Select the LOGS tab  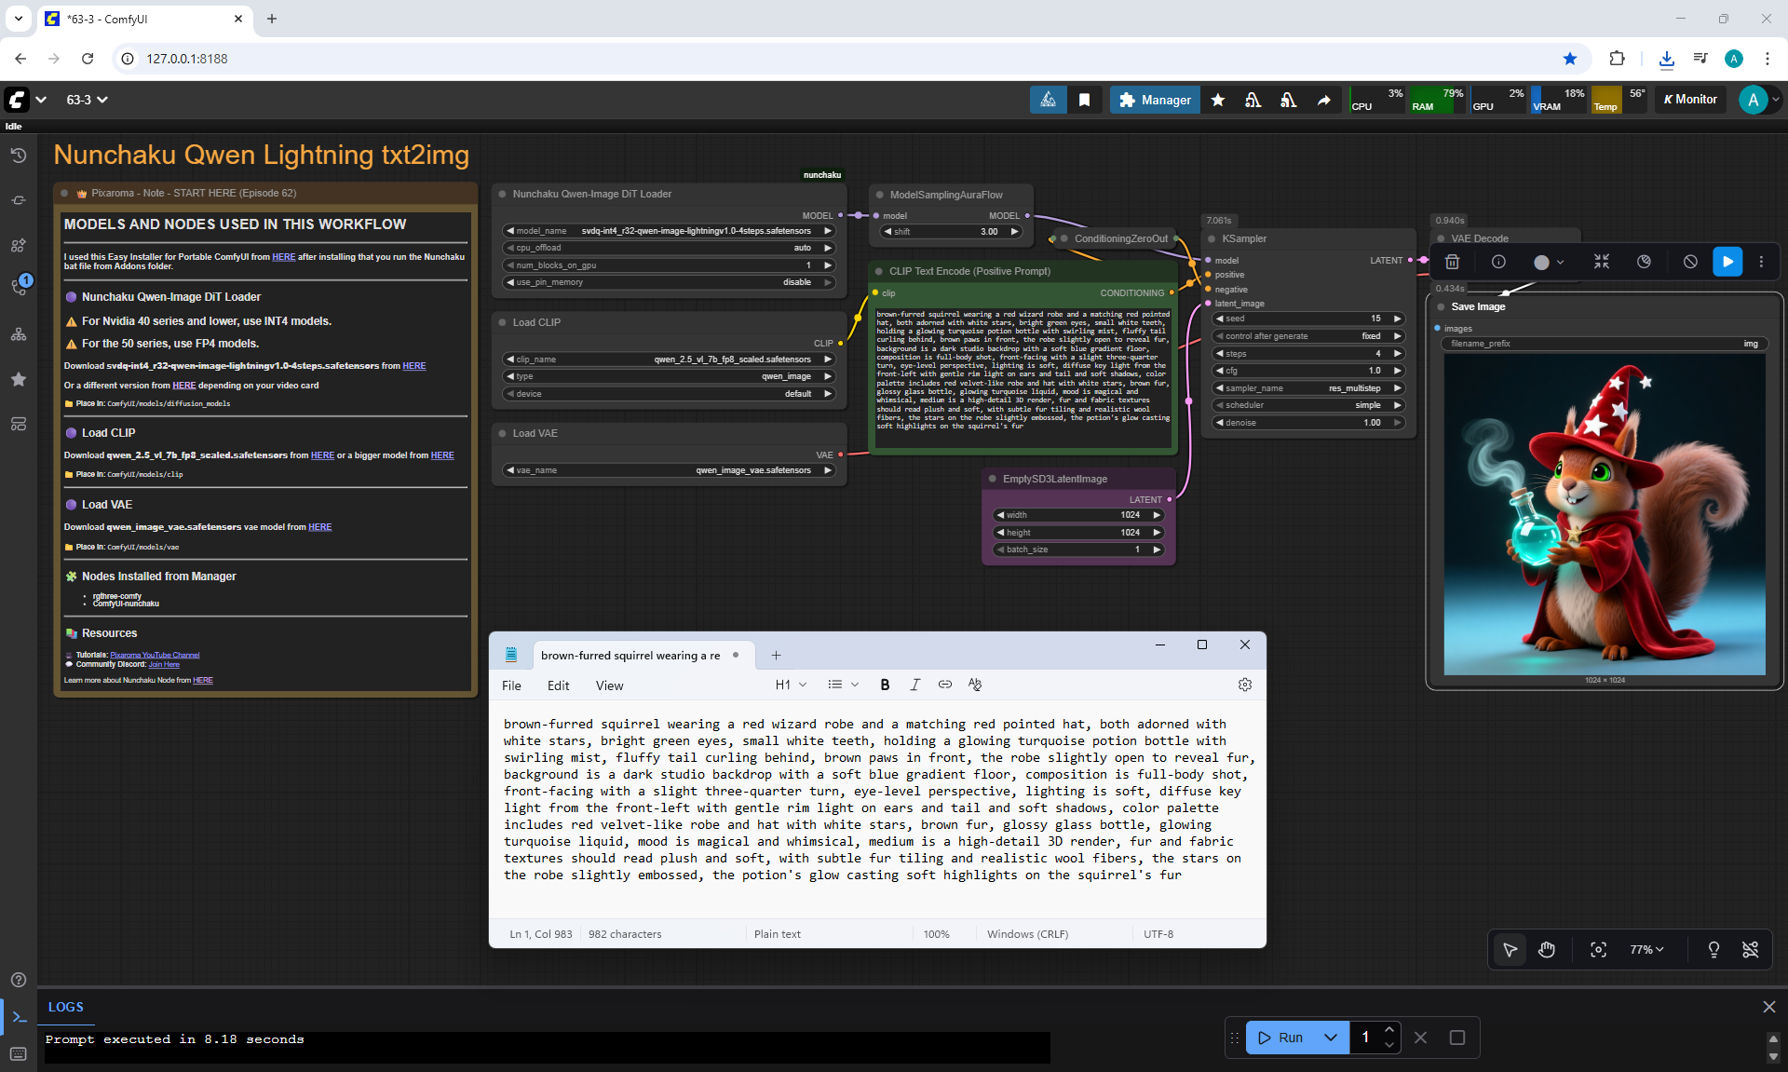pos(66,1007)
